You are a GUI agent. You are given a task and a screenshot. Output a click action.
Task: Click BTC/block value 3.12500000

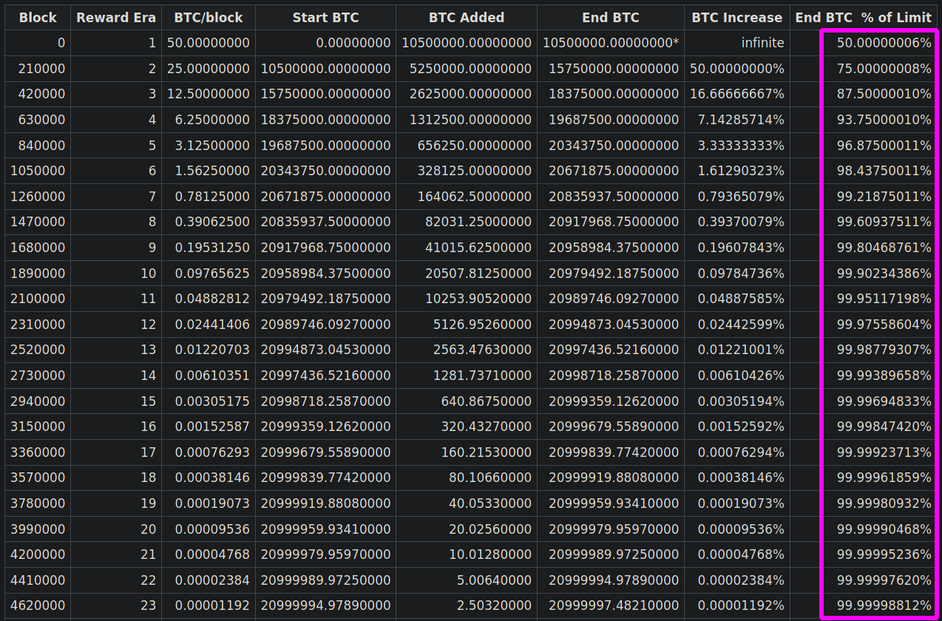point(209,146)
